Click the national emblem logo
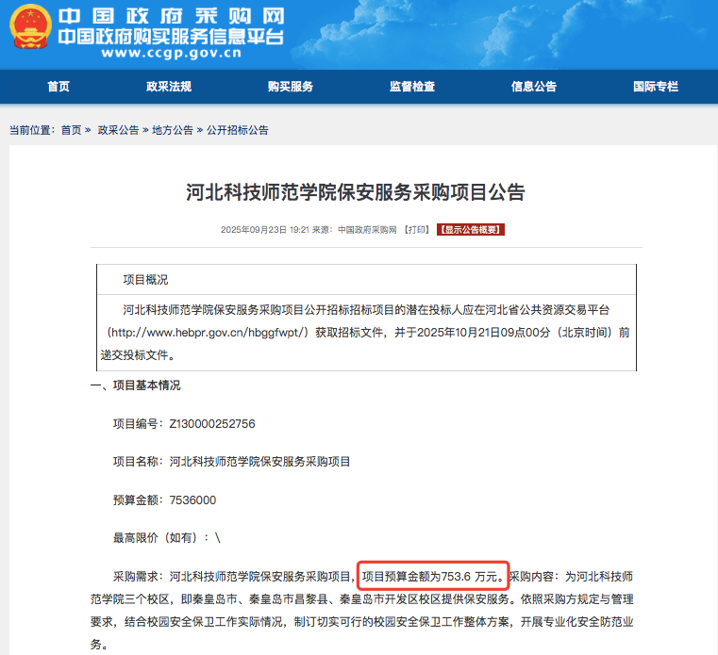 click(x=30, y=26)
